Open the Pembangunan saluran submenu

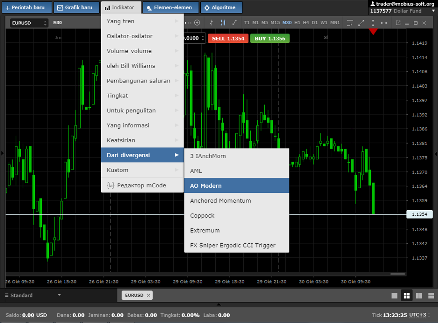[x=143, y=81]
